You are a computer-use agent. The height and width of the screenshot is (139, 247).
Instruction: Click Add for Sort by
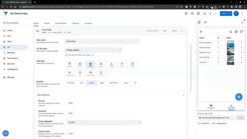pos(71,103)
